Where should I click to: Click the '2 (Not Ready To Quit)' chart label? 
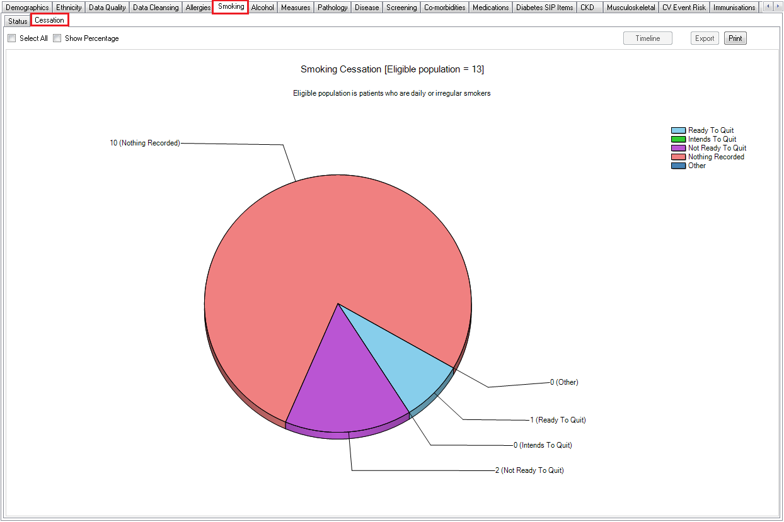pos(529,470)
